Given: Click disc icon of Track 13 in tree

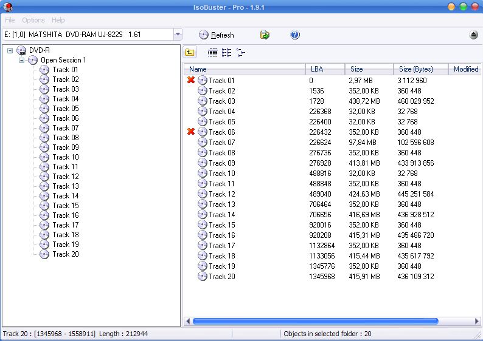Looking at the screenshot, I should coord(44,186).
